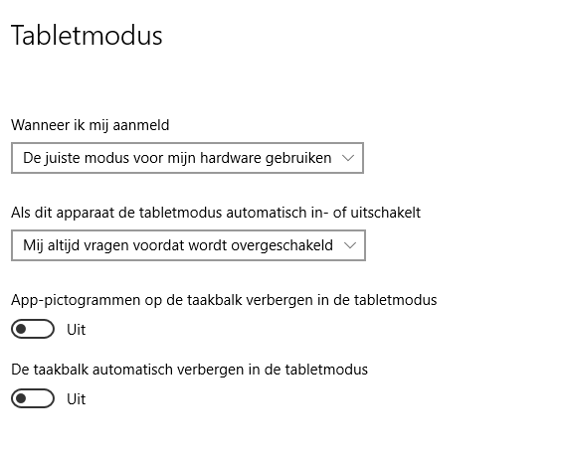Toggle the App-pictogrammen verbergen switch
Screen dimensions: 563x451
click(x=33, y=329)
